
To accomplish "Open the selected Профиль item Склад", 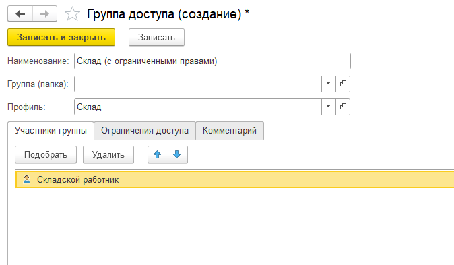I will tap(343, 107).
